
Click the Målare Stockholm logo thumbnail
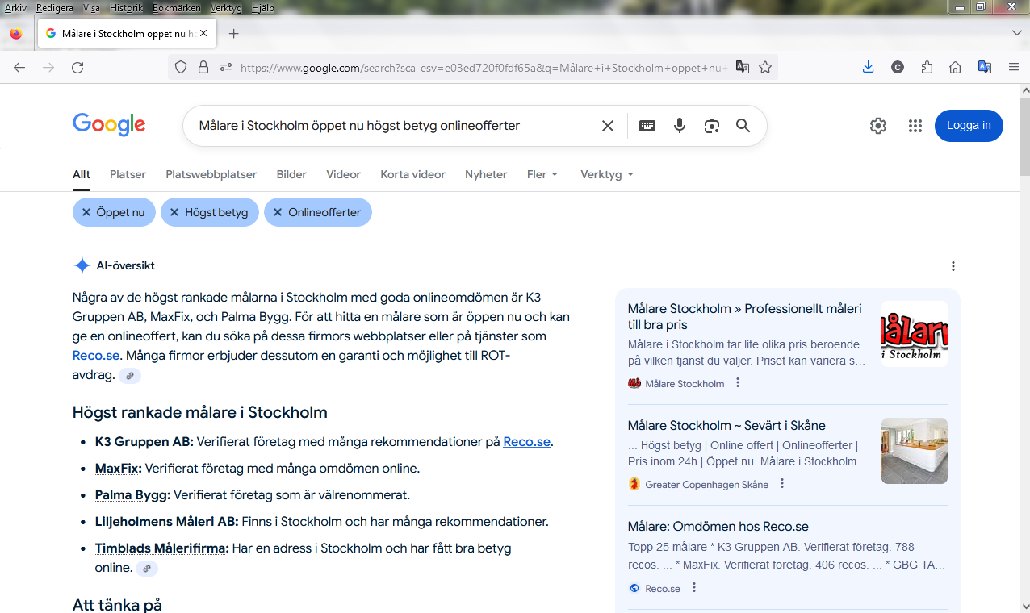914,334
